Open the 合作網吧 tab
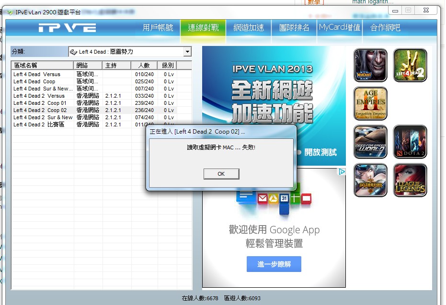Viewport: 446px width, 305px height. 385,28
